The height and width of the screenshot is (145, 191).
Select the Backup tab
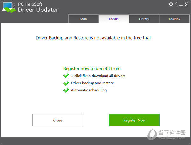(114, 19)
